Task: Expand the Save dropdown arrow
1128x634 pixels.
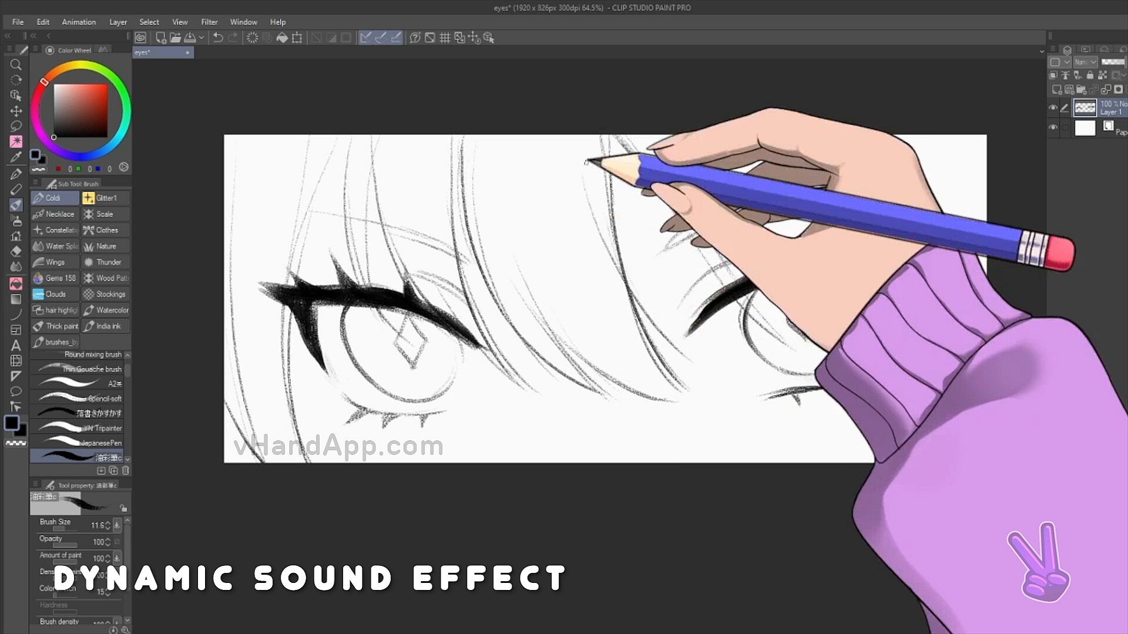Action: [202, 38]
